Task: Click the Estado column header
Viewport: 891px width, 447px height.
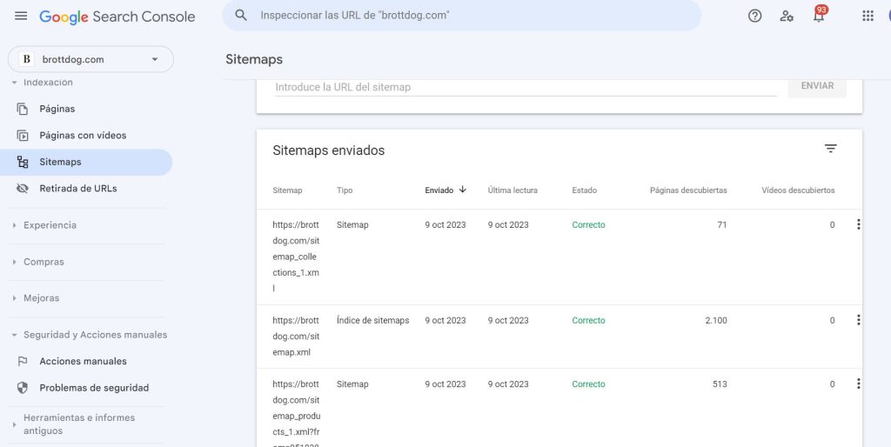Action: click(584, 190)
